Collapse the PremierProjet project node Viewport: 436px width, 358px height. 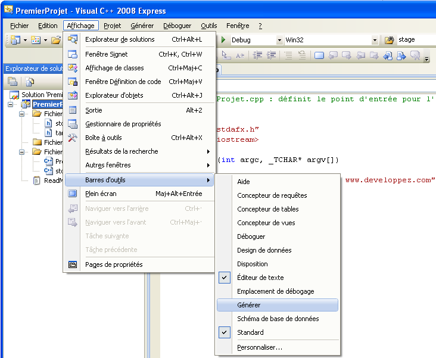(11, 104)
